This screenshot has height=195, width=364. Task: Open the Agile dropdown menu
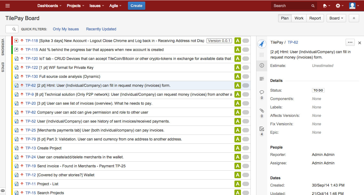click(115, 6)
